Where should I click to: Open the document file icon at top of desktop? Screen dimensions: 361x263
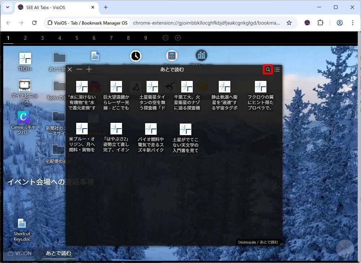point(95,56)
